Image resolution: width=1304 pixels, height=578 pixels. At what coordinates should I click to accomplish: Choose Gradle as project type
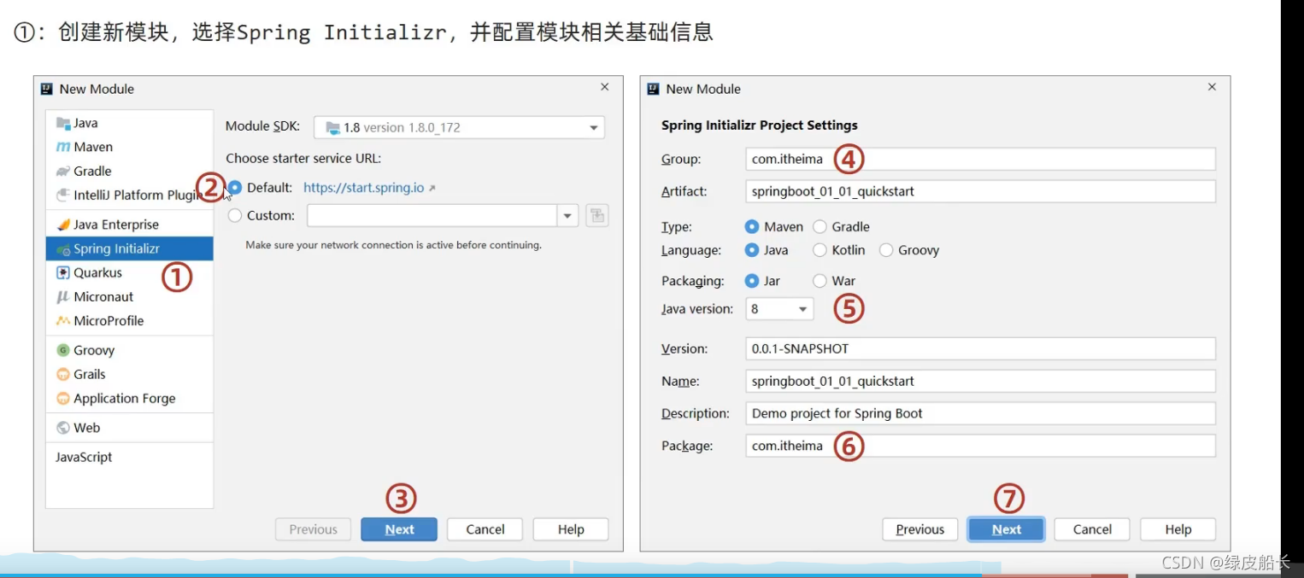819,226
